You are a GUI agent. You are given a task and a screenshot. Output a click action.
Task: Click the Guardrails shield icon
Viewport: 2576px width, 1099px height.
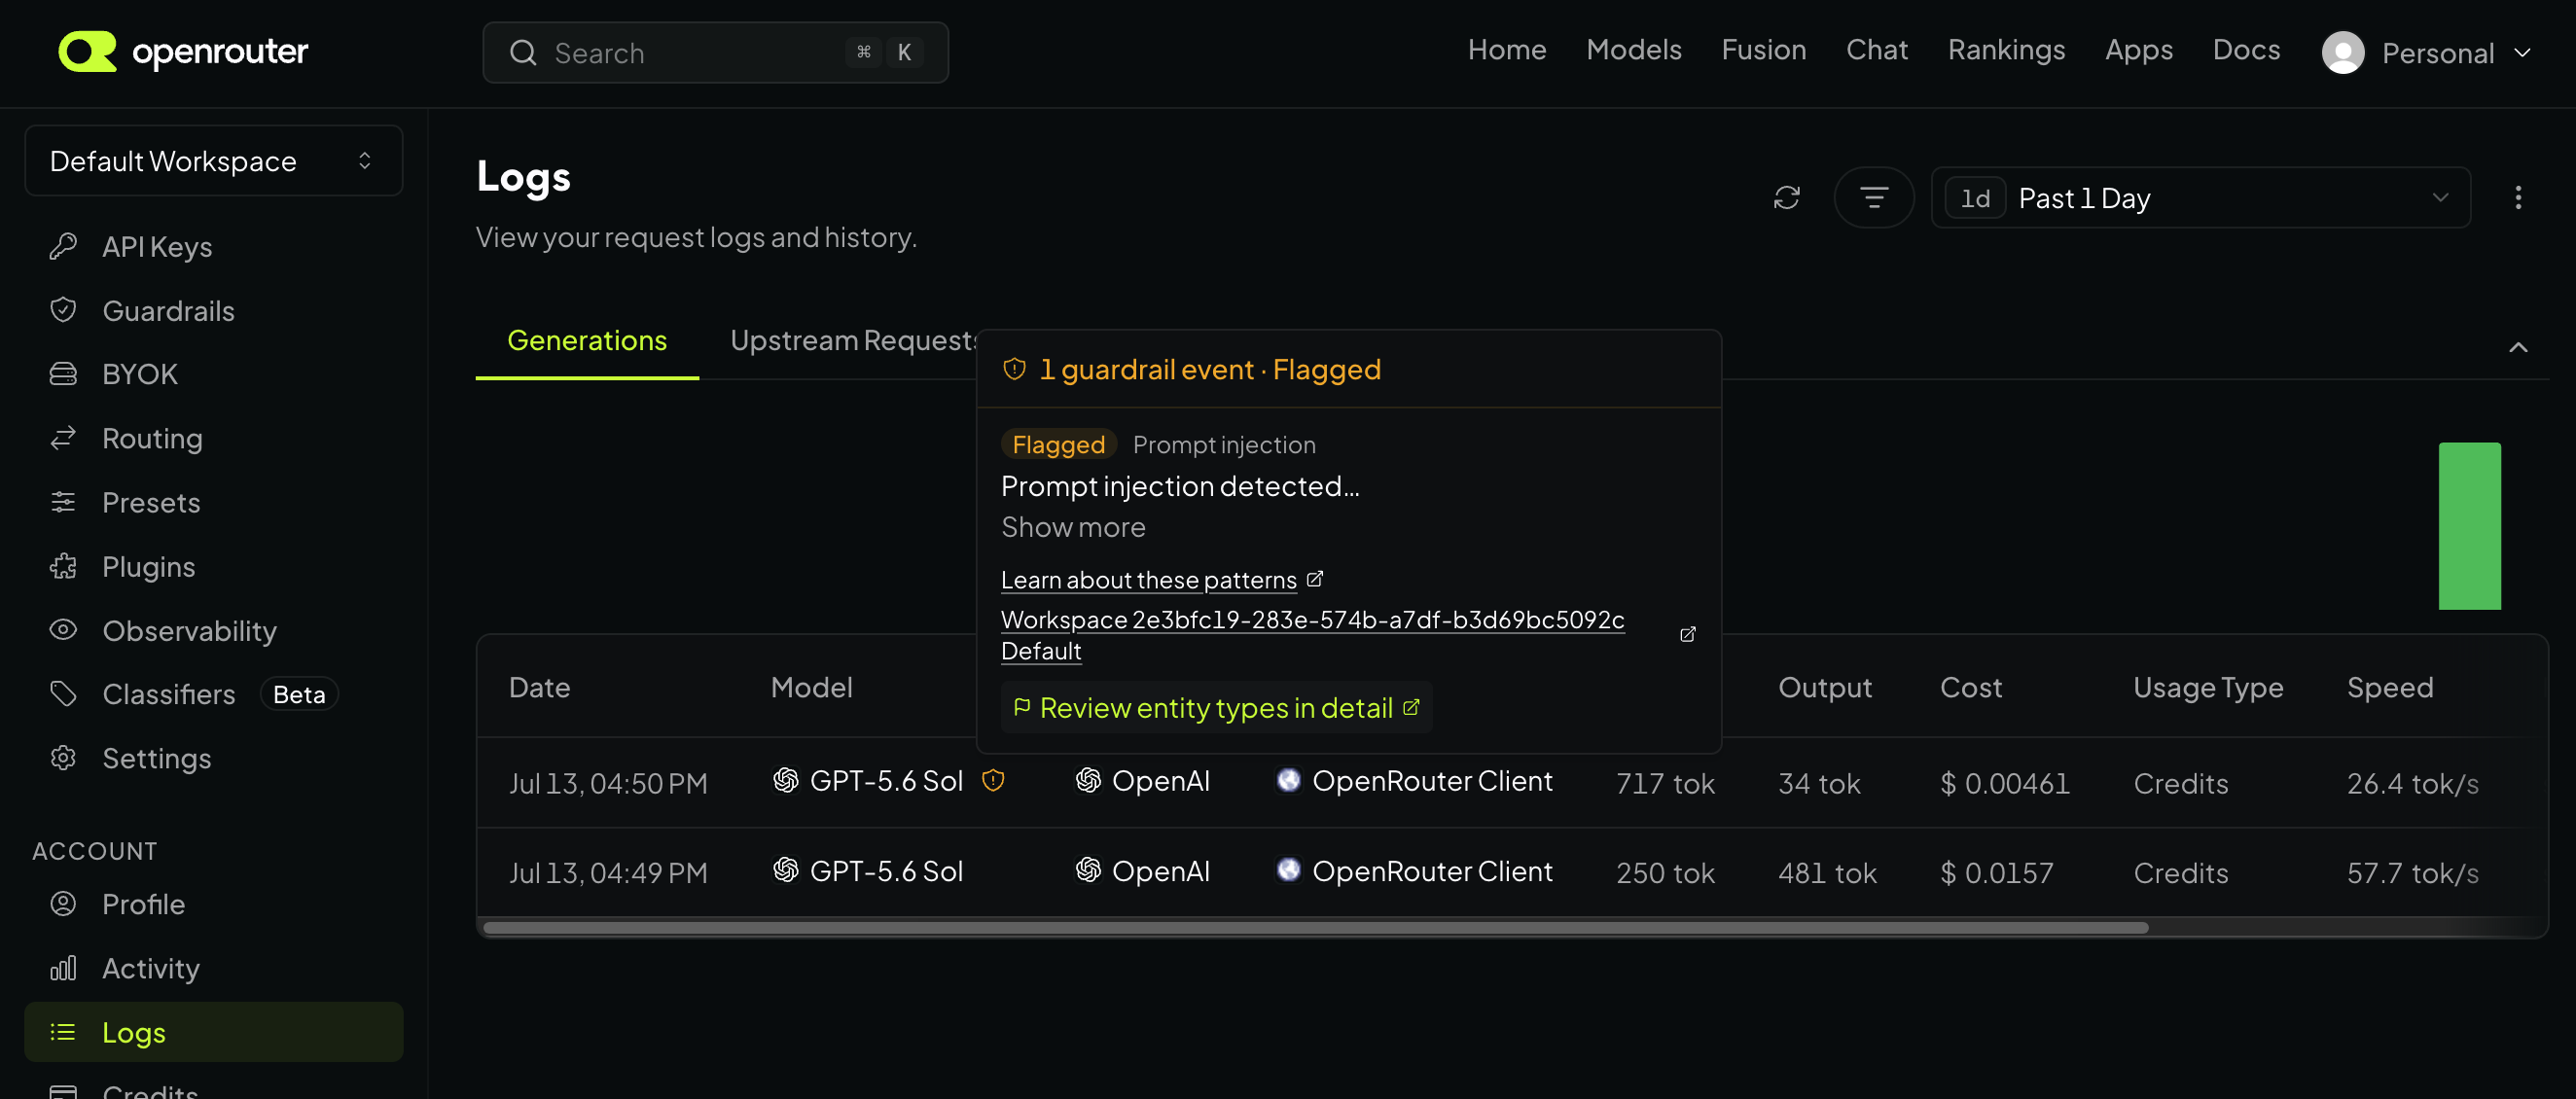click(x=63, y=310)
